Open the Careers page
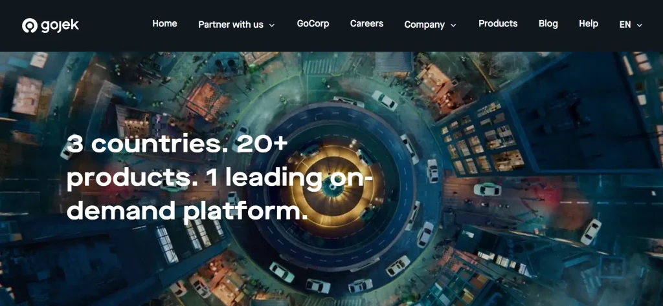This screenshot has width=663, height=306. 366,24
